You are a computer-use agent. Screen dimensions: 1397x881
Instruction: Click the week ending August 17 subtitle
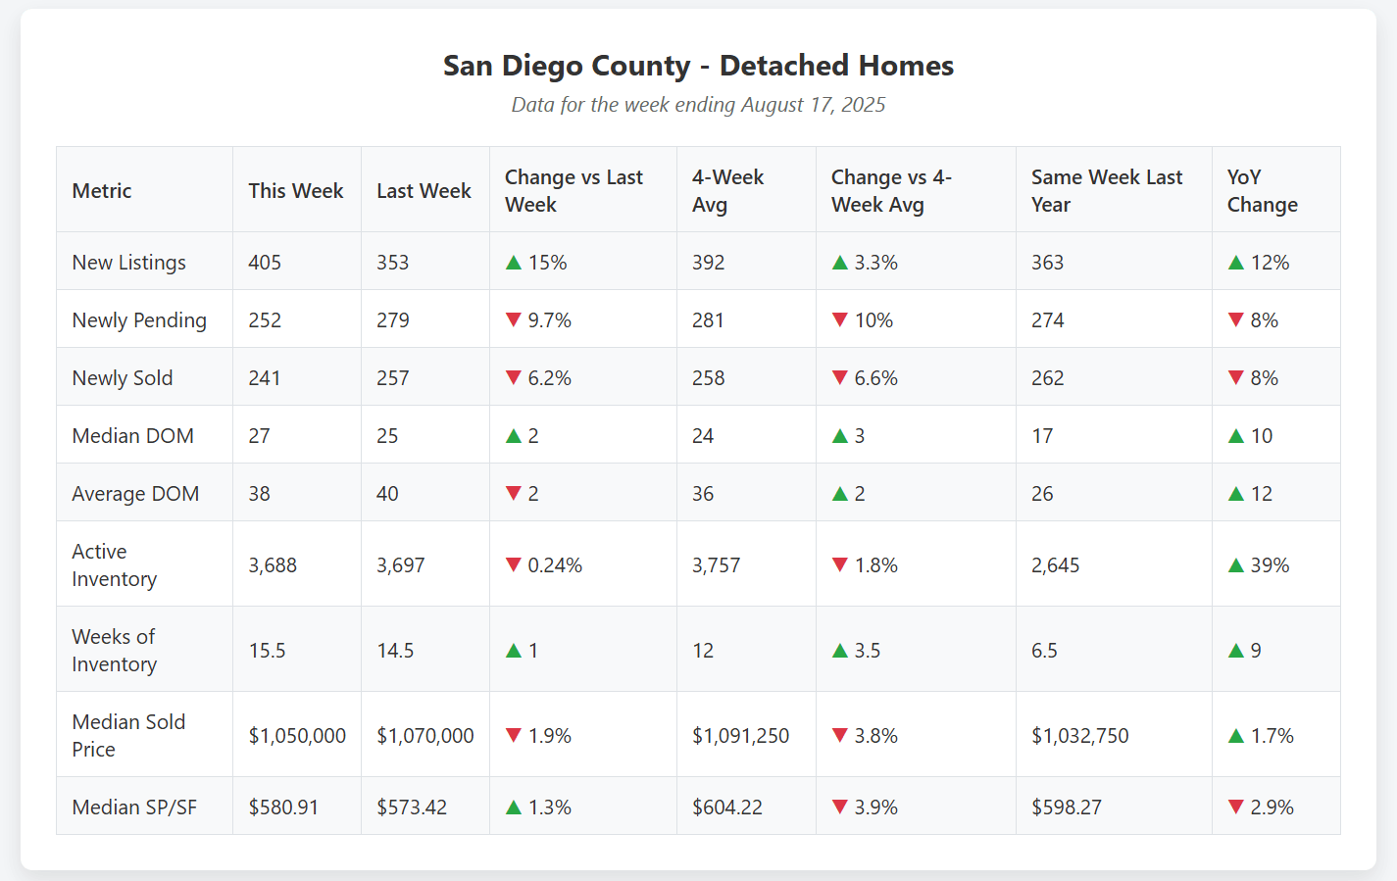coord(698,105)
